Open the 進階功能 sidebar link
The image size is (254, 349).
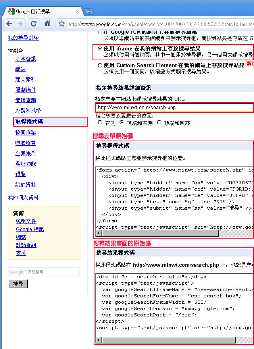coord(25,164)
